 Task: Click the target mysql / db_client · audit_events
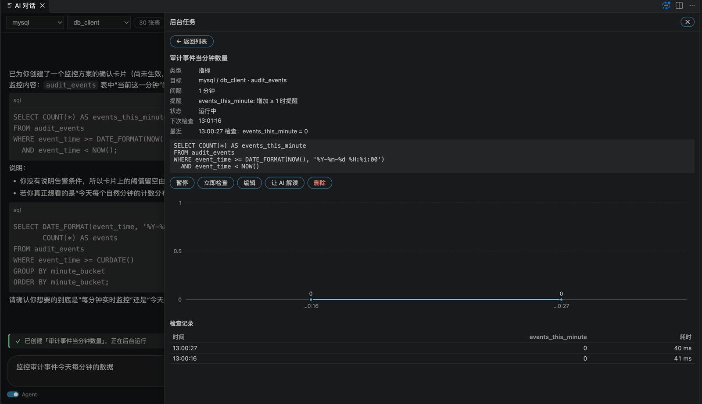click(243, 80)
